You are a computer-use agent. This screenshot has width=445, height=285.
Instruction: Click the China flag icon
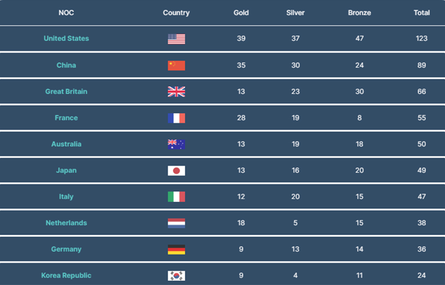click(x=176, y=66)
